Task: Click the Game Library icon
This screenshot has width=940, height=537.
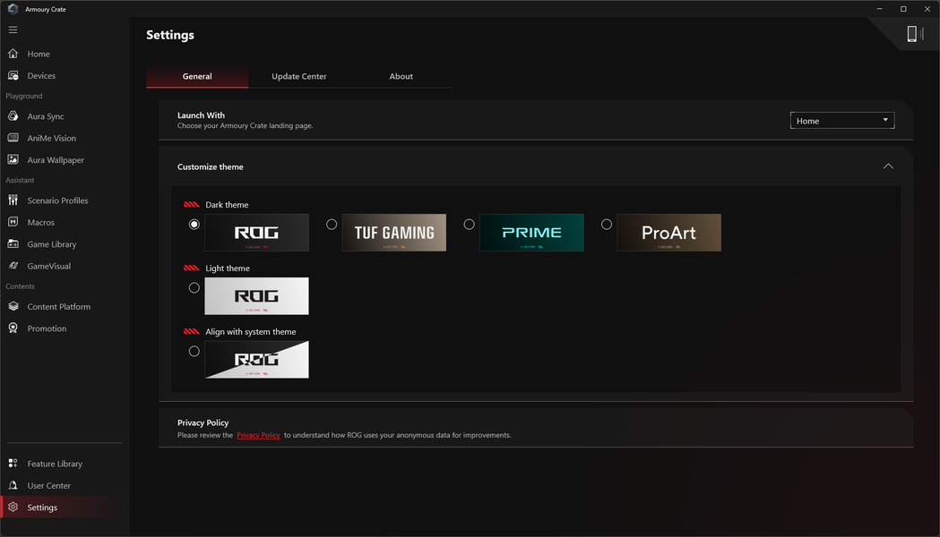Action: tap(13, 244)
